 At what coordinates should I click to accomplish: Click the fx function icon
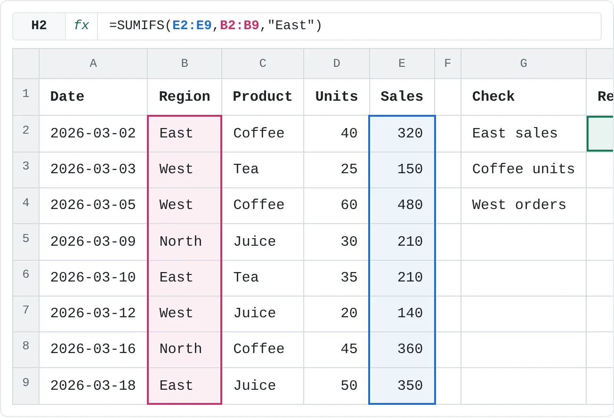point(81,26)
